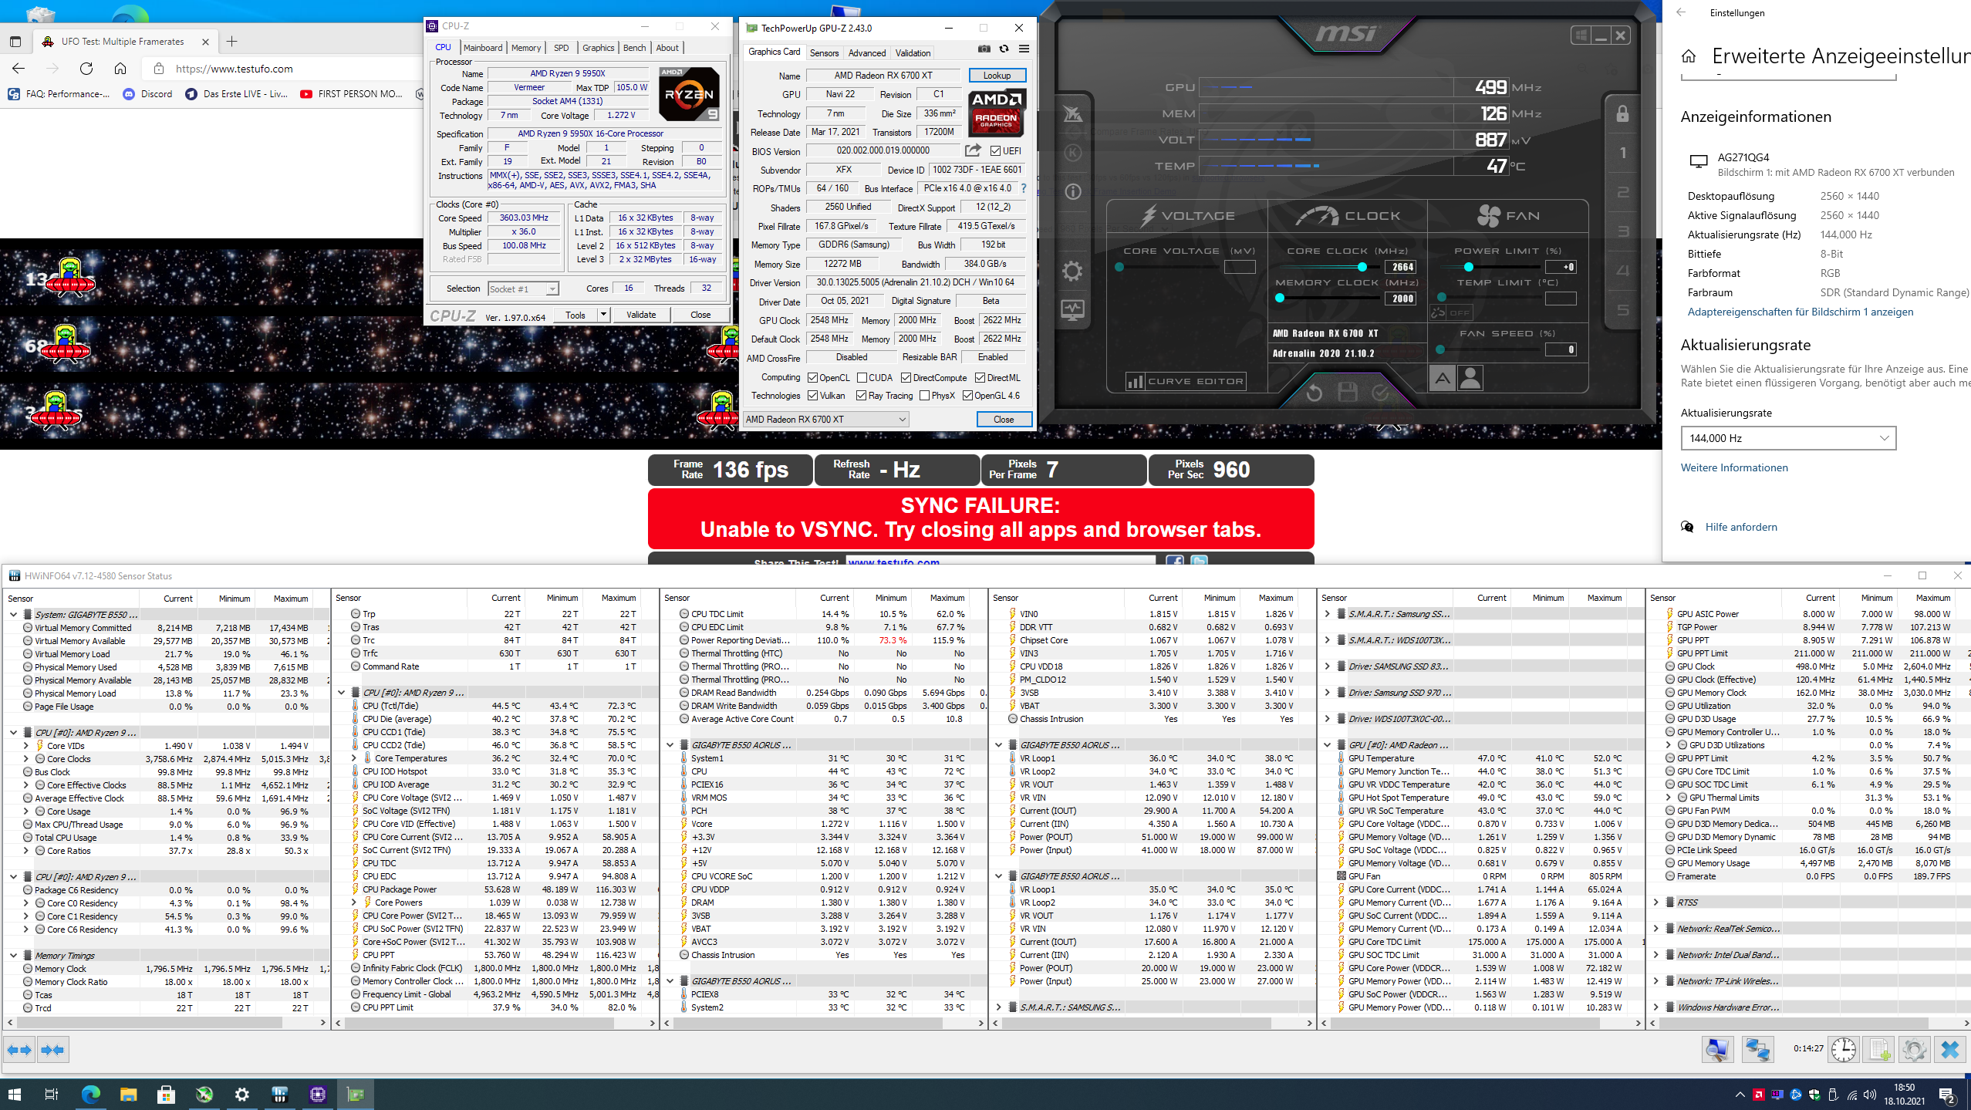Click the Lookup button in GPU-Z
Image resolution: width=1971 pixels, height=1110 pixels.
pos(997,76)
